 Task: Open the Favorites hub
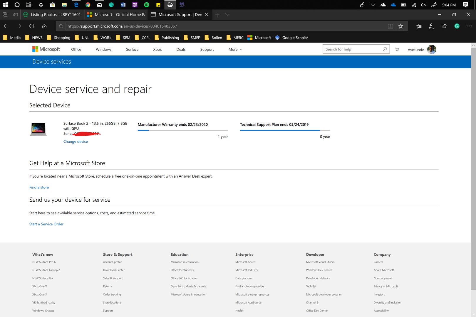(x=419, y=26)
